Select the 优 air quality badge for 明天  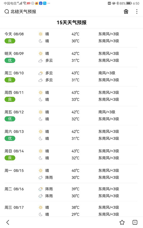click(x=10, y=60)
